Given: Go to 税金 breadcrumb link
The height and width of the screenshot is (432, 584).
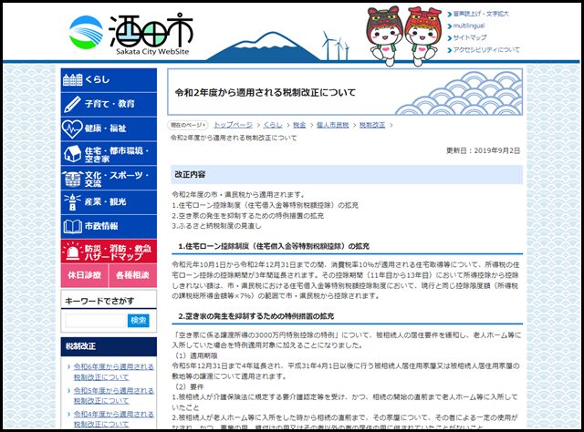Looking at the screenshot, I should [x=299, y=125].
